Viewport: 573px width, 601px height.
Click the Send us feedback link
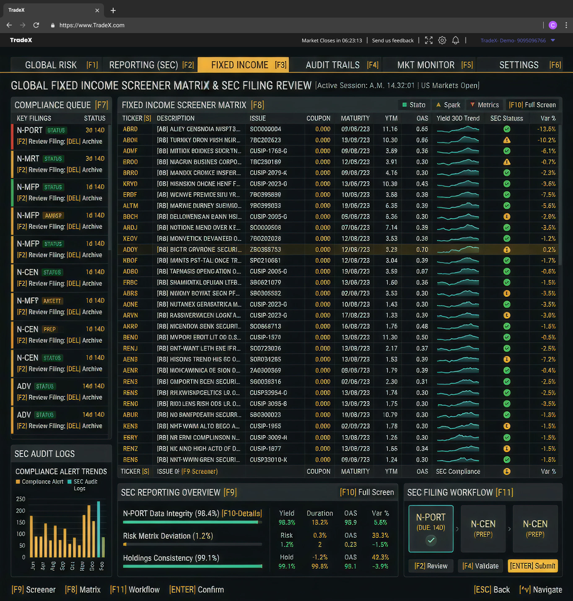click(x=392, y=40)
